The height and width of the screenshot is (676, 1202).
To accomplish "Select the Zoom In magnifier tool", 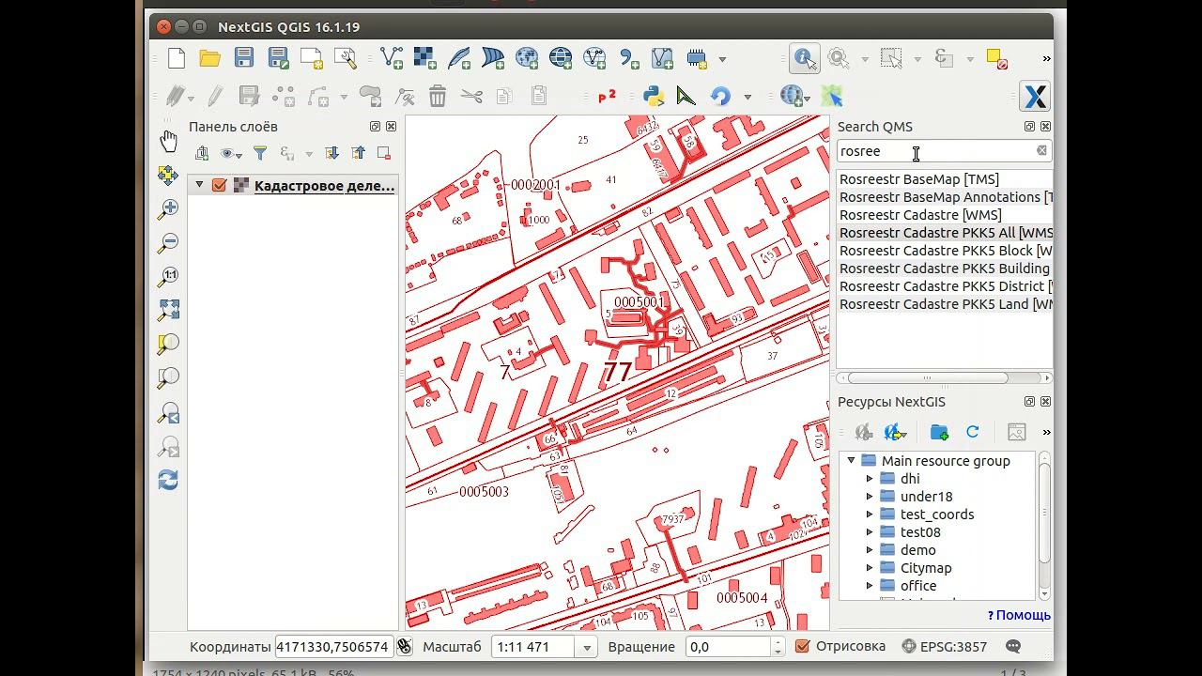I will [168, 208].
